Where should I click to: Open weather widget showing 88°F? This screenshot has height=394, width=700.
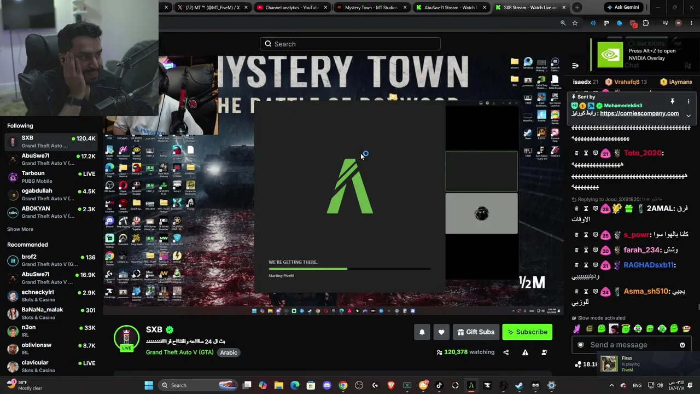click(x=24, y=385)
